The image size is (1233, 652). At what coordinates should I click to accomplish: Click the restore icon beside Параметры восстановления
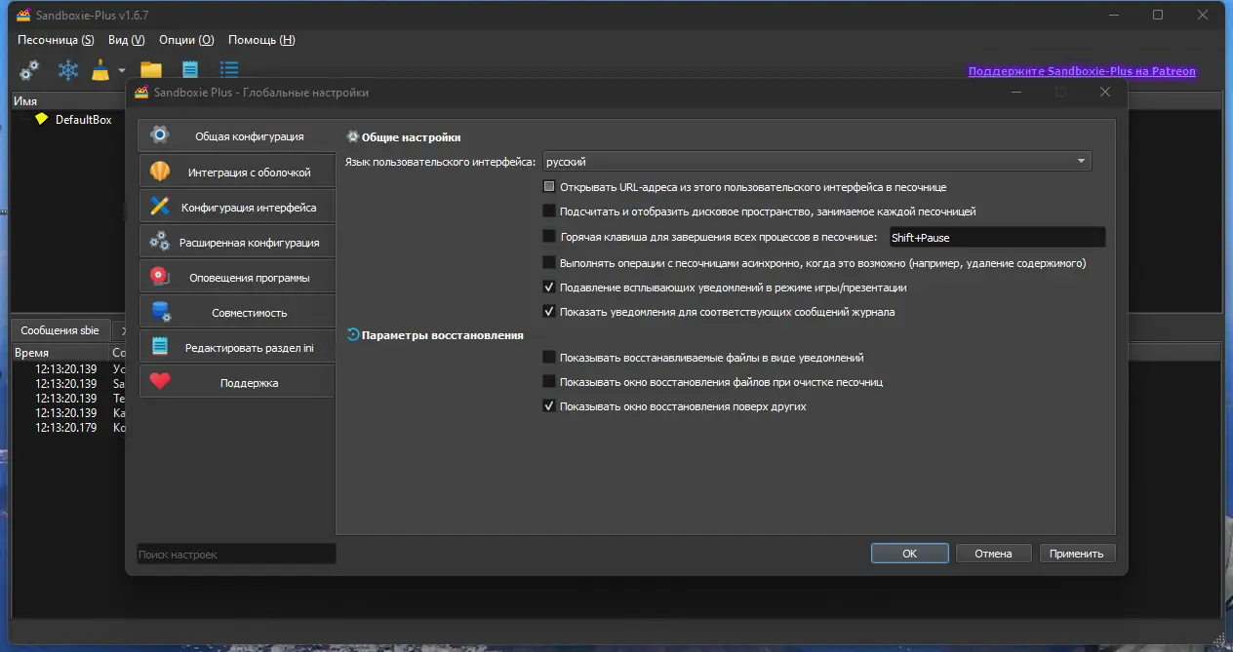353,334
